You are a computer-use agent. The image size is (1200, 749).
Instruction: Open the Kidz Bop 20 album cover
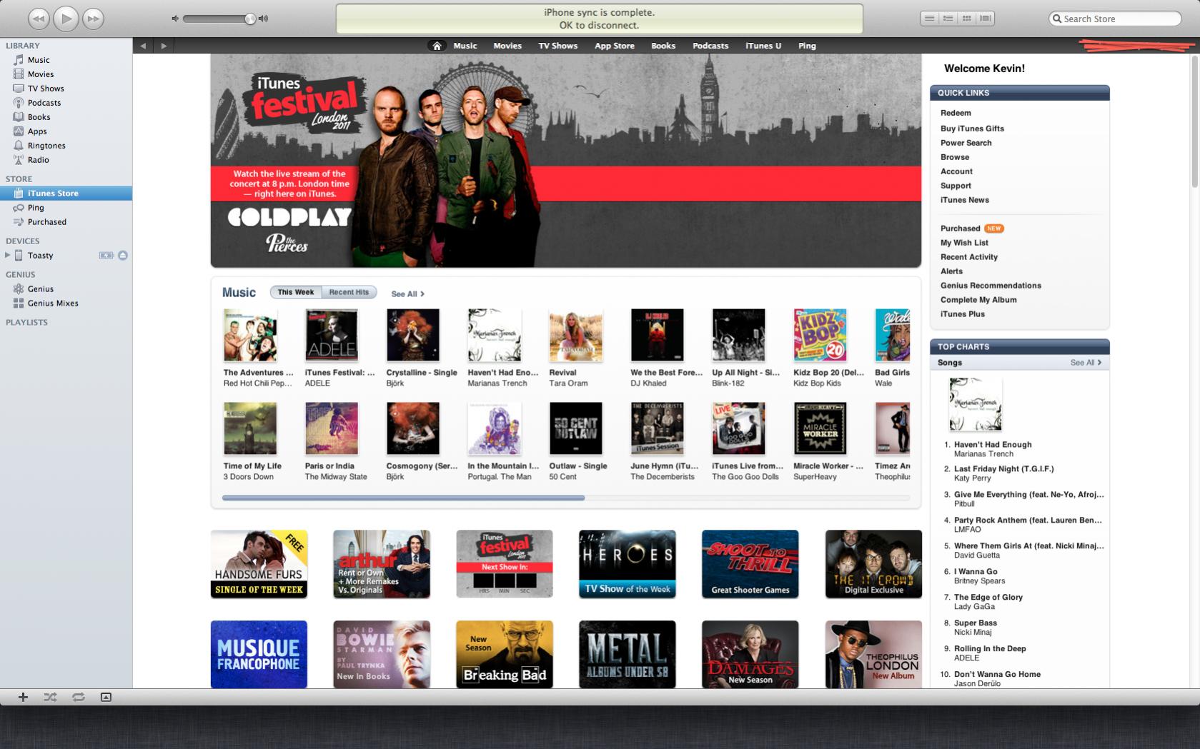pos(820,335)
